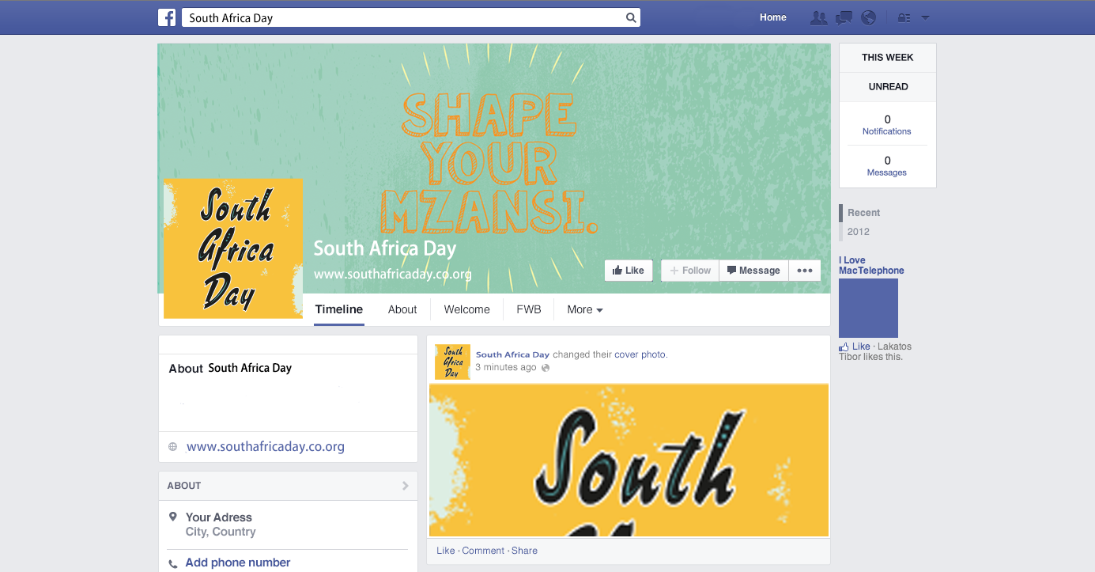Open the account menu dropdown arrow

pos(925,17)
